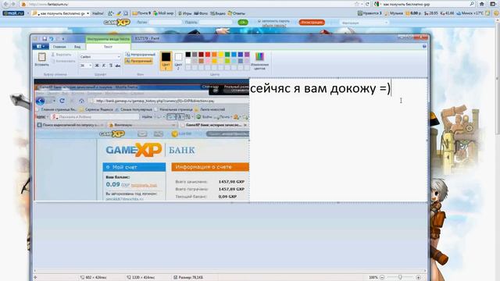500x281 pixels.
Task: Open Фото in Mail.ru toolbar
Action: pyautogui.click(x=201, y=13)
